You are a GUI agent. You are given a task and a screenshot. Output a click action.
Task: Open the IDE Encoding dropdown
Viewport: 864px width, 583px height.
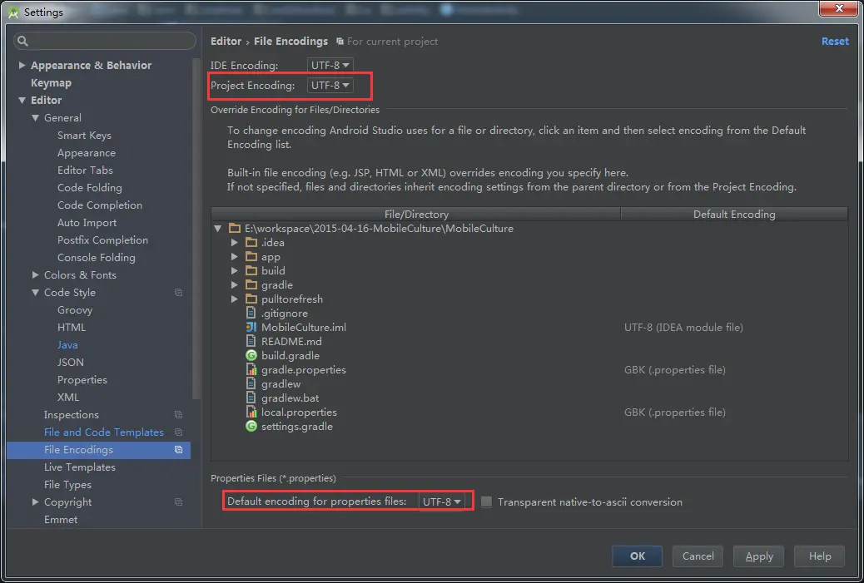330,65
